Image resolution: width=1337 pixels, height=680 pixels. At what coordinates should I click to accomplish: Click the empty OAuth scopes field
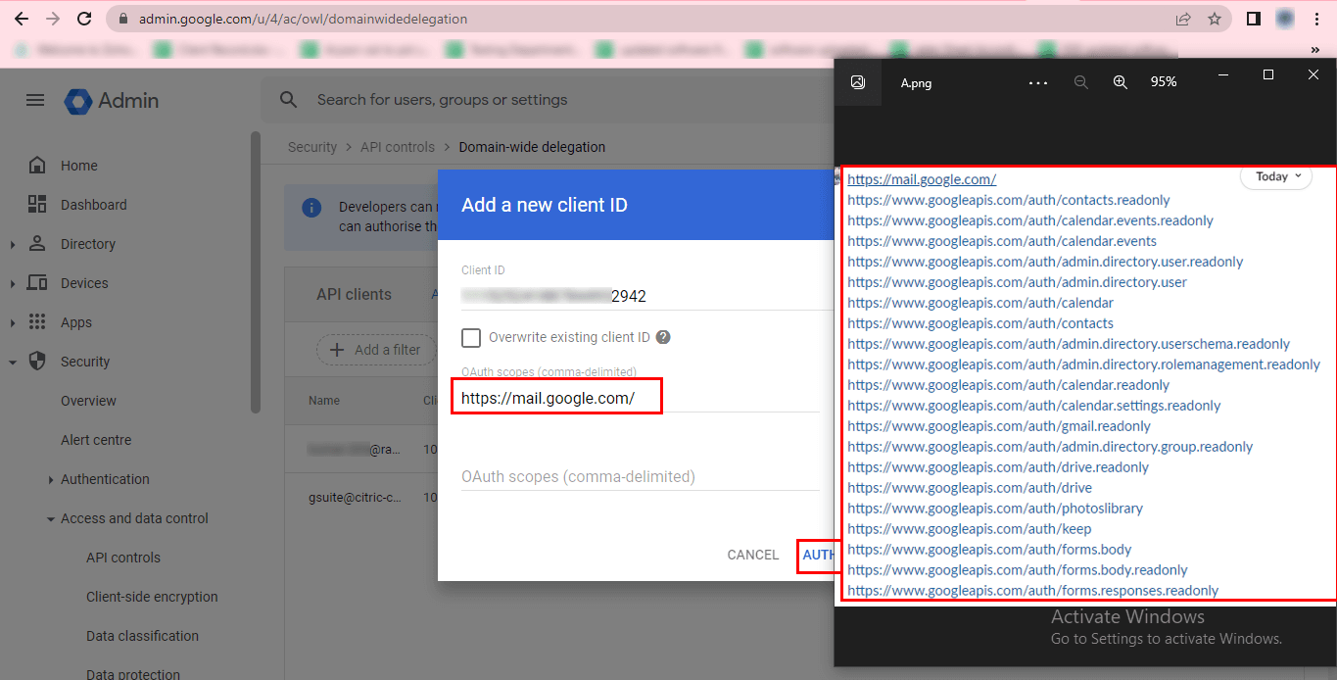tap(640, 477)
